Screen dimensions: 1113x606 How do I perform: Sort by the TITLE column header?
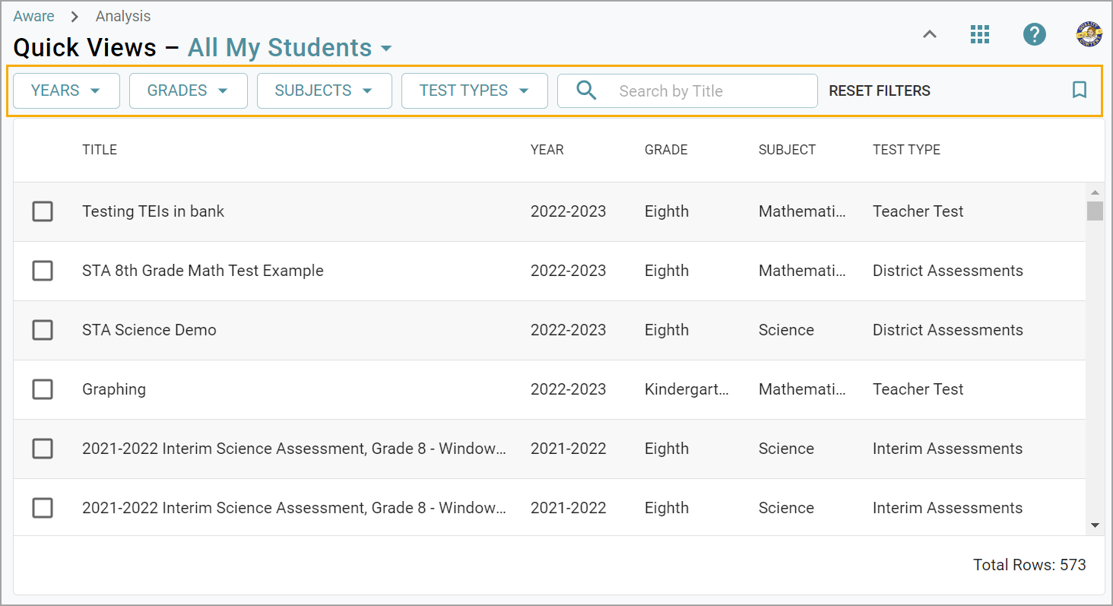[100, 150]
